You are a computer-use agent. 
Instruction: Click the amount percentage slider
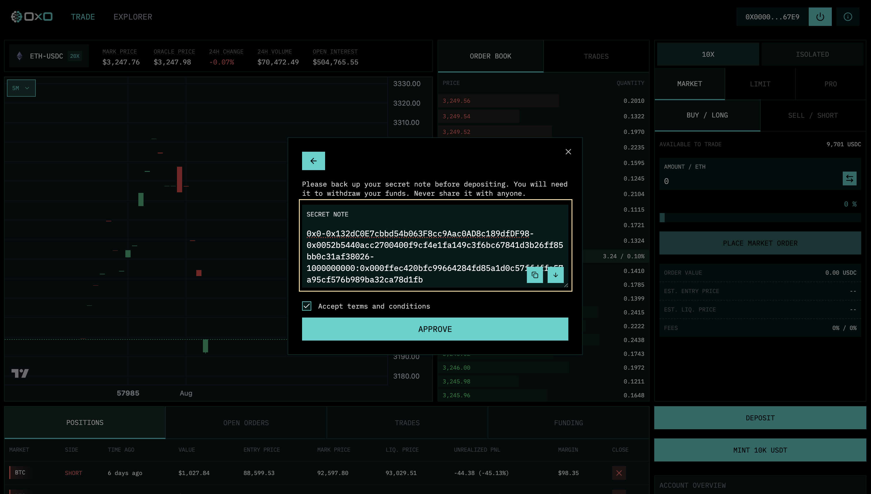pyautogui.click(x=760, y=217)
